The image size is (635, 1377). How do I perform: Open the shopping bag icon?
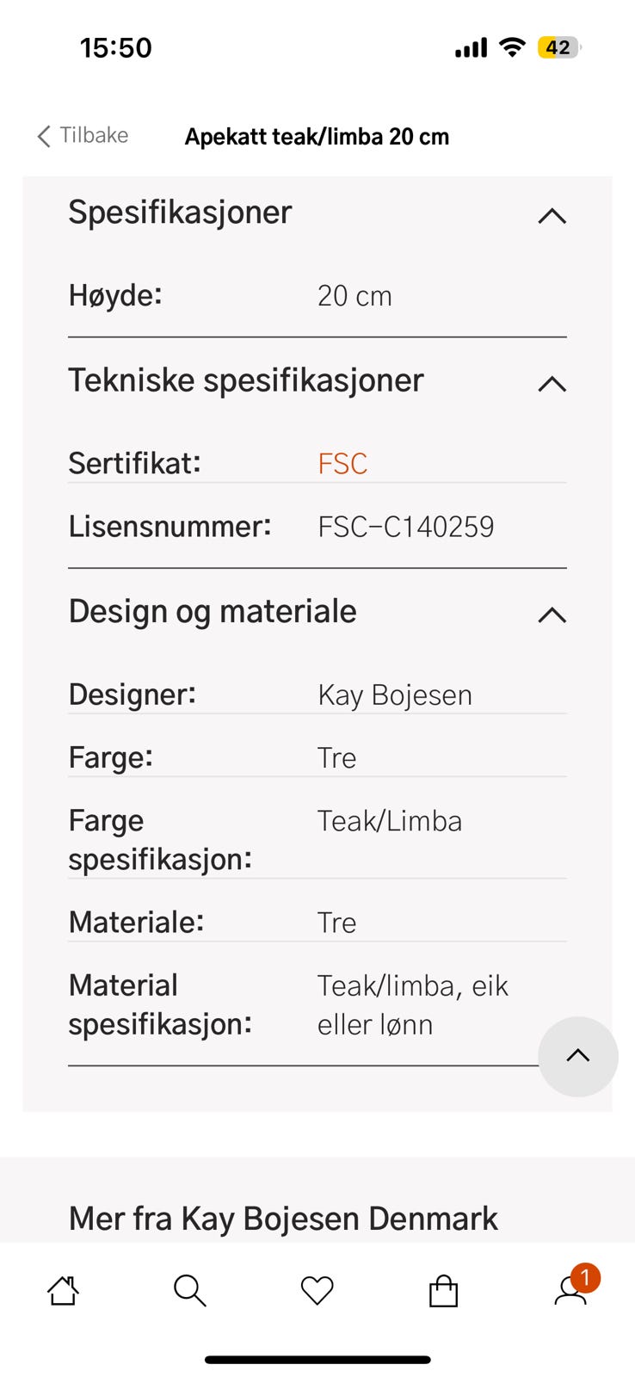pyautogui.click(x=443, y=1291)
